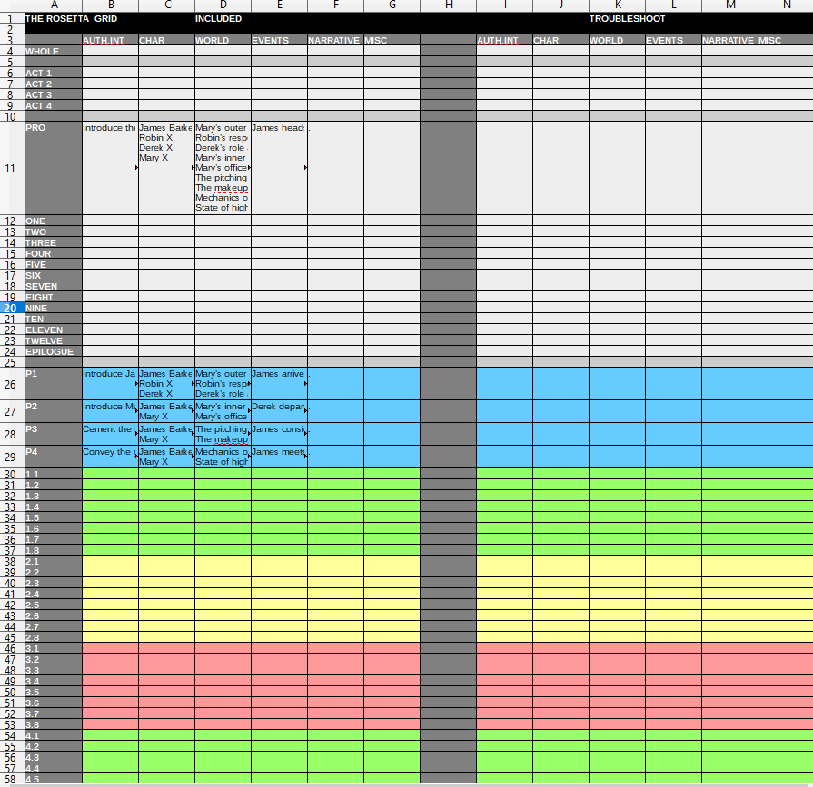Select column N header
The height and width of the screenshot is (787, 813).
pyautogui.click(x=785, y=6)
